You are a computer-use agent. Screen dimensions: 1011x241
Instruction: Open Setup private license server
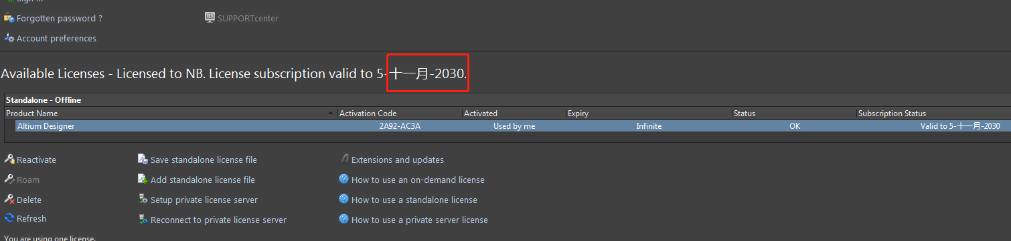click(204, 200)
